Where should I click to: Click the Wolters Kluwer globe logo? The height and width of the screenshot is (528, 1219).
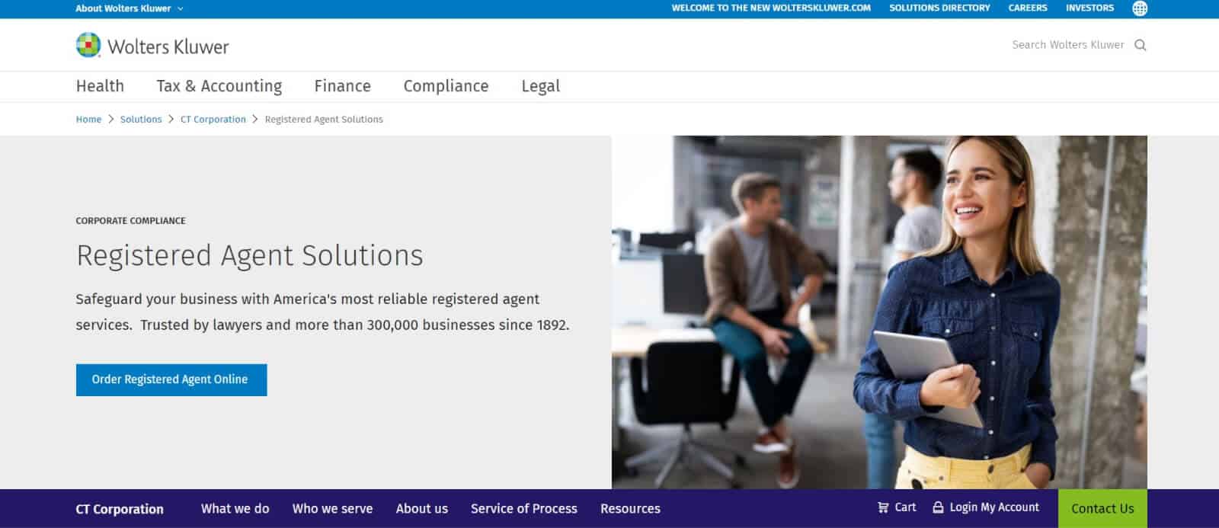[88, 45]
